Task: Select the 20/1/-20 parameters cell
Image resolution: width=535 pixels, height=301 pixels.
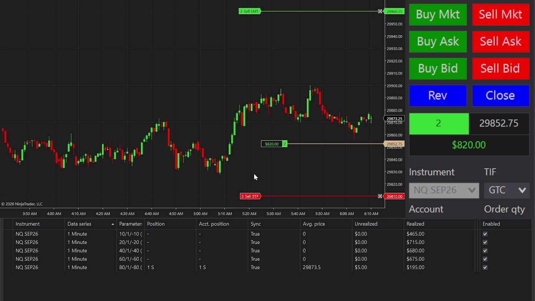Action: click(130, 242)
